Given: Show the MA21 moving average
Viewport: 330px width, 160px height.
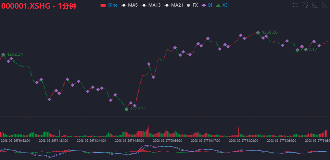Looking at the screenshot, I should pos(174,5).
